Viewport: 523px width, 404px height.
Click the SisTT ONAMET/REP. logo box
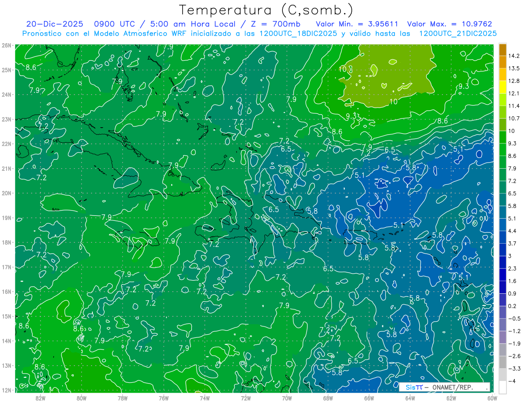(x=445, y=387)
